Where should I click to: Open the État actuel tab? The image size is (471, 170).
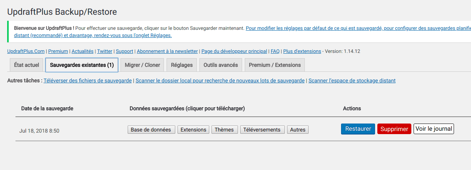(x=26, y=65)
